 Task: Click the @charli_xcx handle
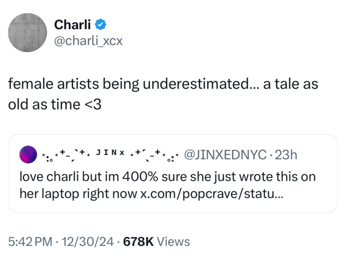[x=88, y=40]
